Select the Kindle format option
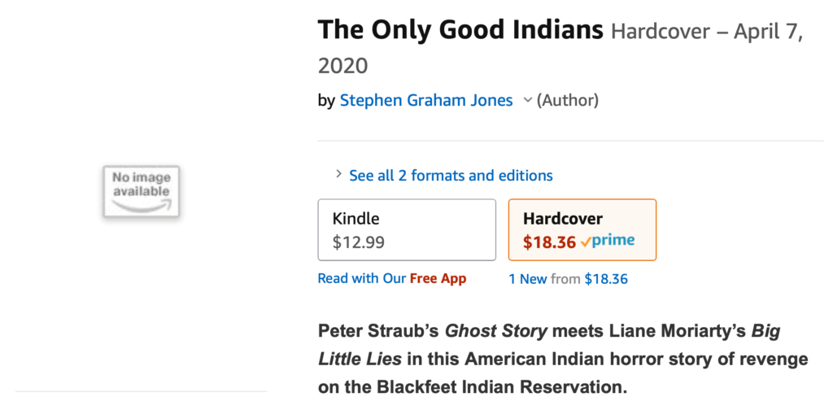833x401 pixels. pos(406,229)
